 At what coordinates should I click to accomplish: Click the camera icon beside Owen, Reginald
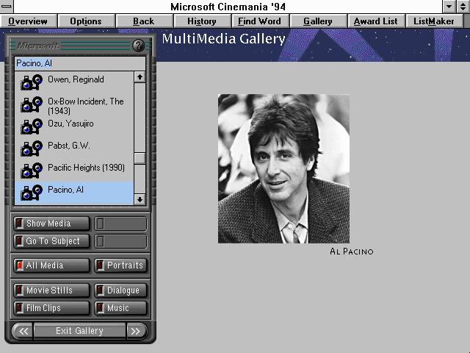32,82
